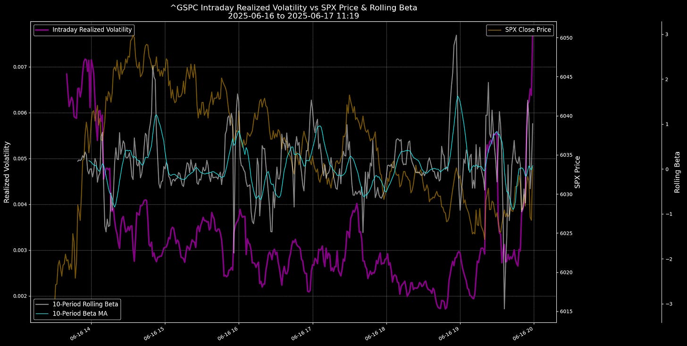The width and height of the screenshot is (687, 346).
Task: Click the '06-16 14' time axis label
Action: tap(81, 333)
